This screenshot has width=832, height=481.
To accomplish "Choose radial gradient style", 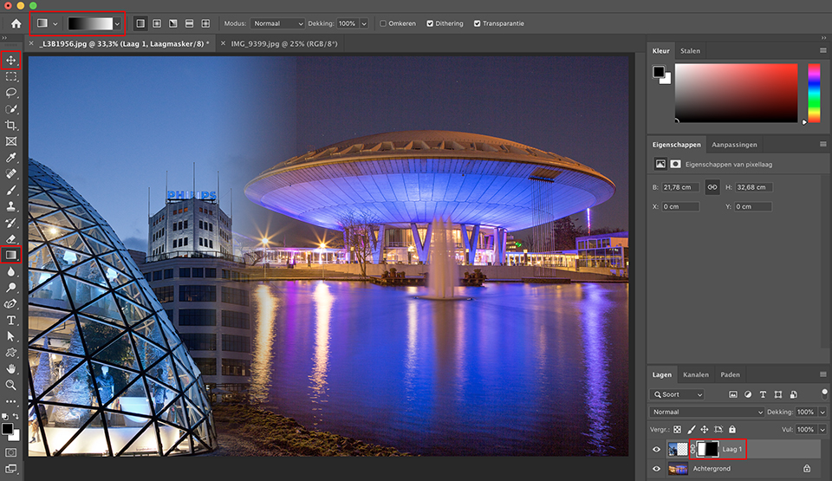I will [x=157, y=23].
